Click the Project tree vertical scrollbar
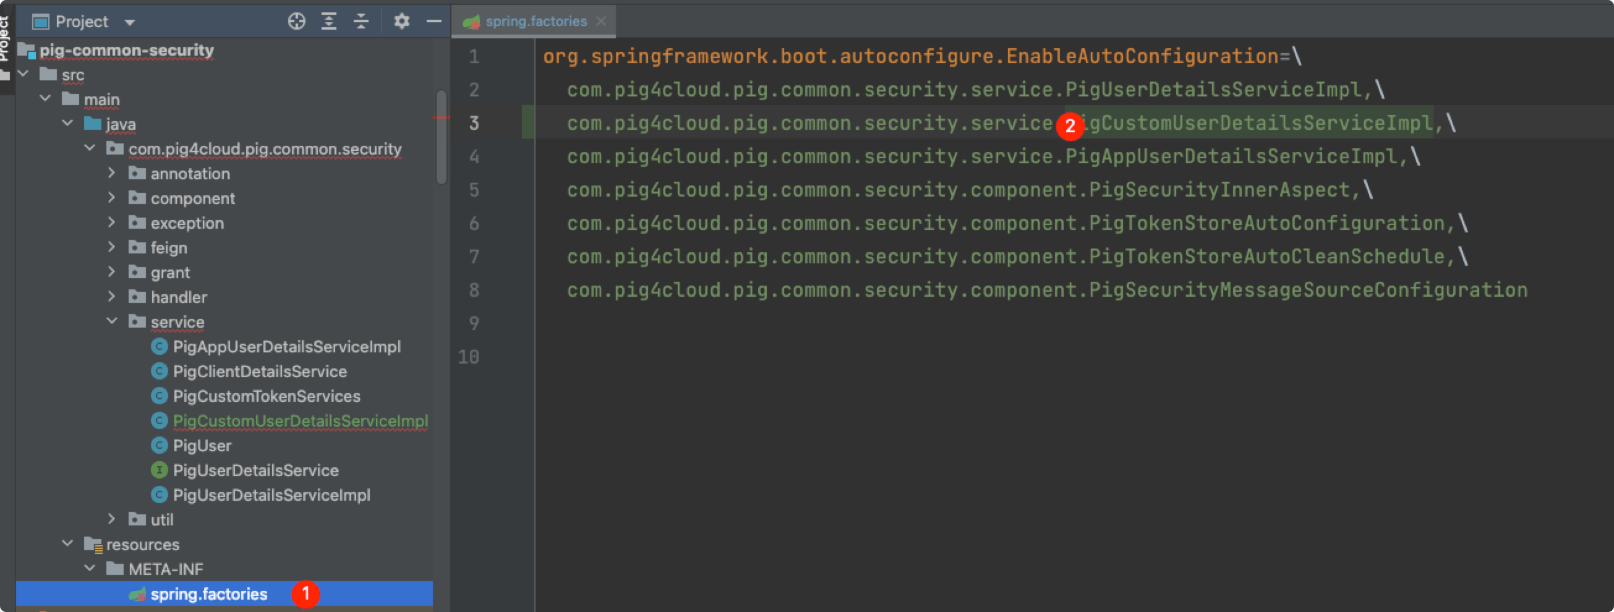This screenshot has height=612, width=1614. (441, 138)
